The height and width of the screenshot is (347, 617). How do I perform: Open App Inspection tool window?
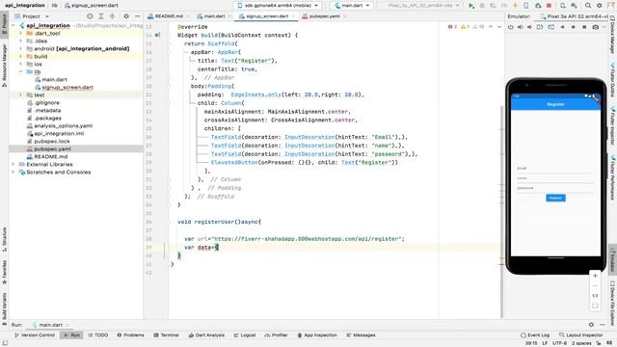pyautogui.click(x=317, y=335)
